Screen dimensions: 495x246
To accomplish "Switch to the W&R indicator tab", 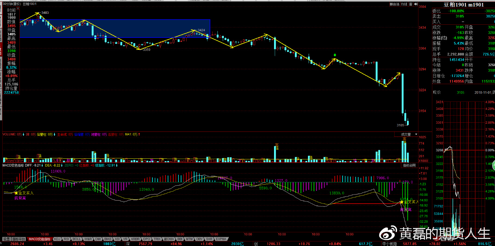I will click(88, 239).
